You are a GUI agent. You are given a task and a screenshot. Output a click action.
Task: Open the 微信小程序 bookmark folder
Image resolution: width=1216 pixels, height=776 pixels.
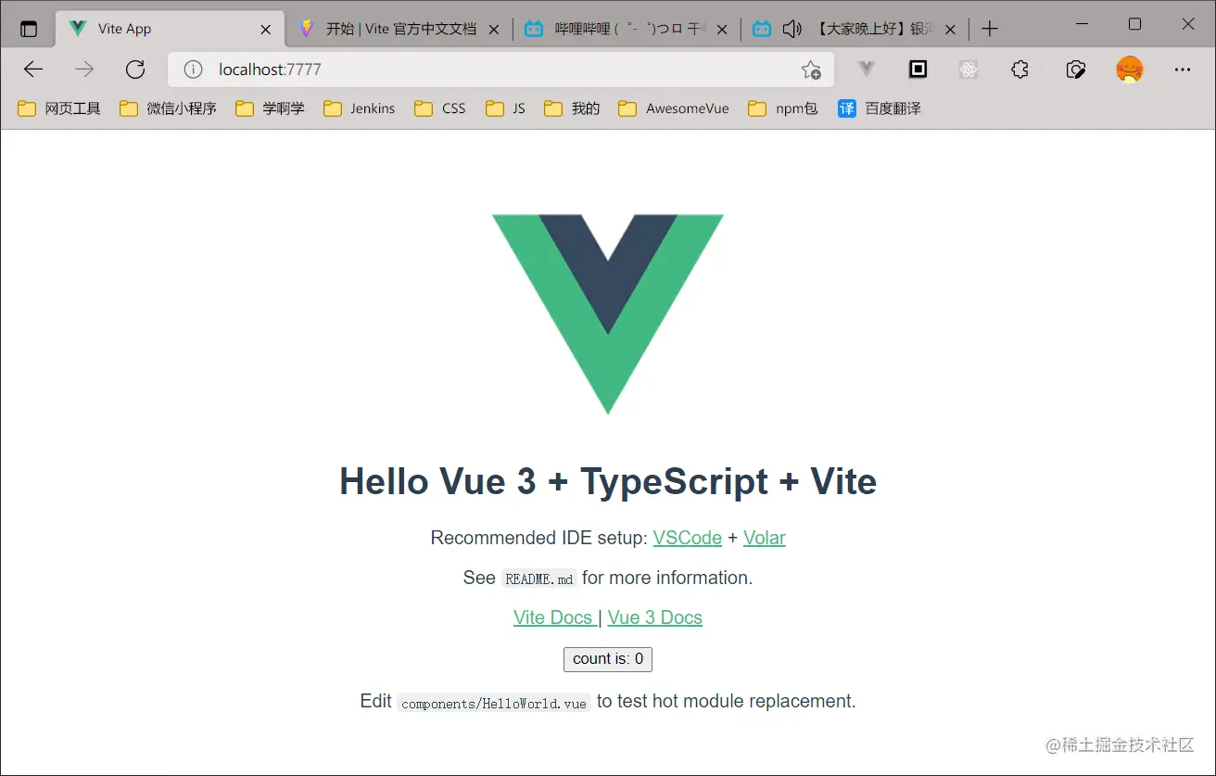point(168,108)
